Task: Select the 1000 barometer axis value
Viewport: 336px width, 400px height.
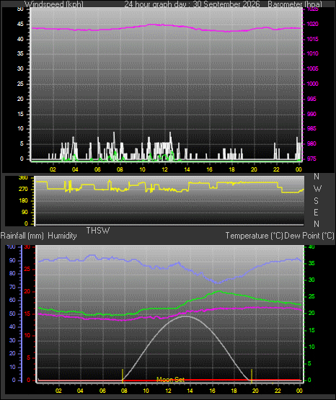Action: (312, 84)
